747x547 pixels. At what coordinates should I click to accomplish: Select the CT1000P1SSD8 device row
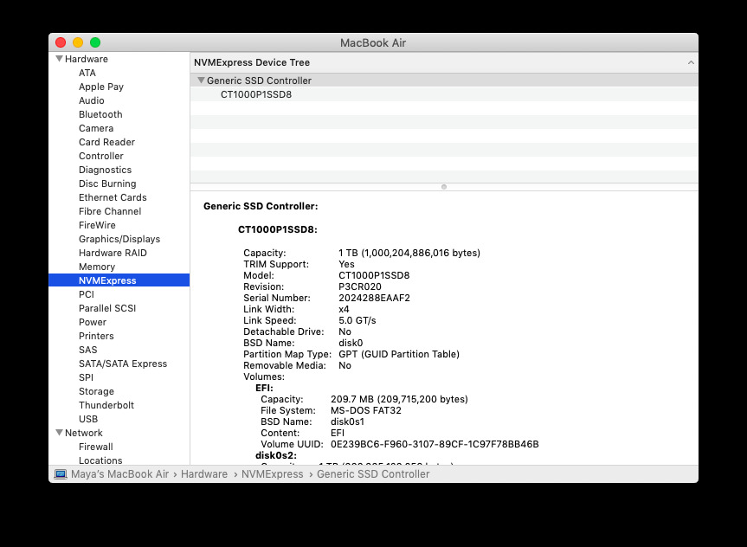pos(256,94)
